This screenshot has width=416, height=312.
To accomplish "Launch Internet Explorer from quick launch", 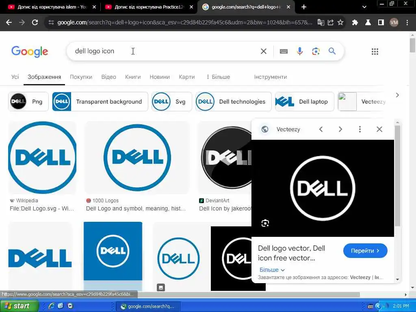I will click(x=52, y=306).
